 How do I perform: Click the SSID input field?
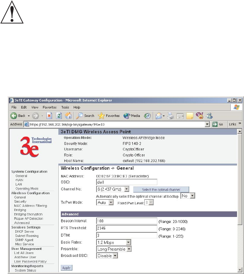[x=127, y=182]
